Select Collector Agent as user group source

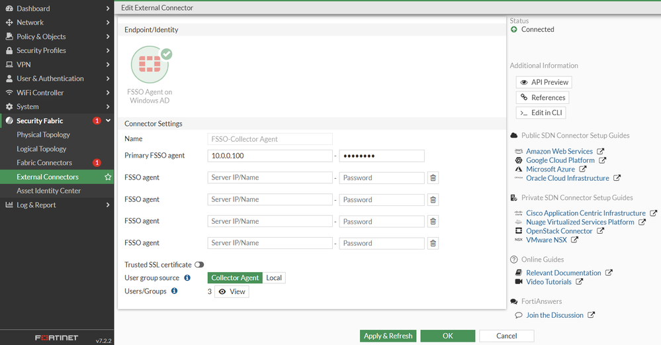pos(235,277)
